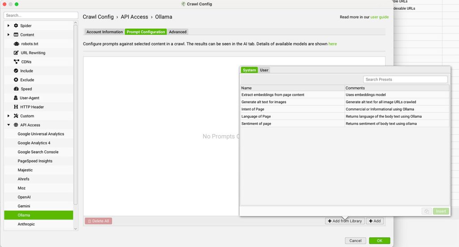
Task: Select the 'Language of Page' preset
Action: pos(345,116)
